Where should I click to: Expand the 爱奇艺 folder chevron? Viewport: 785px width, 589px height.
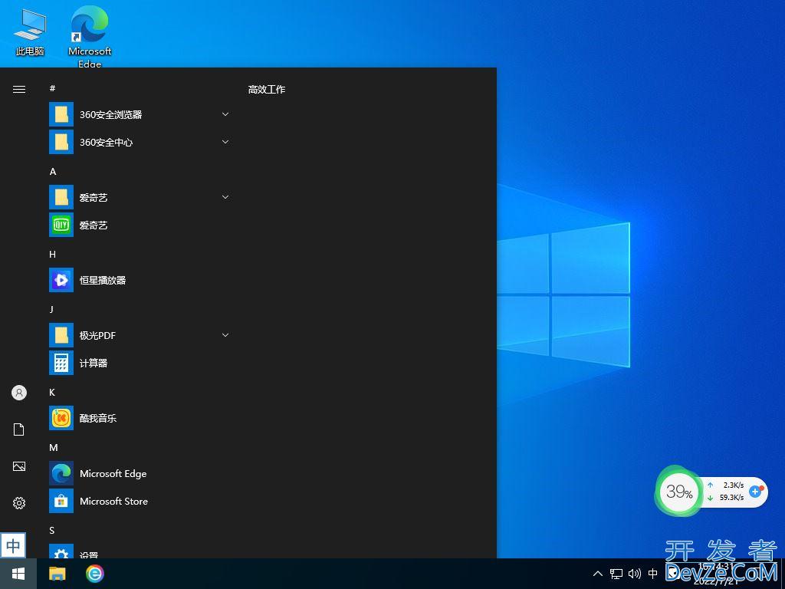click(225, 197)
